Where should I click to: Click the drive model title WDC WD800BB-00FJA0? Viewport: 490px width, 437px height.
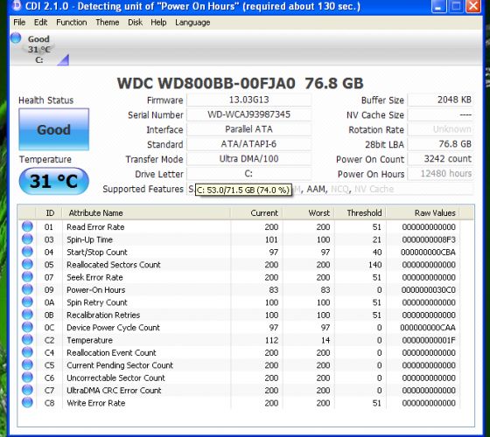(206, 83)
